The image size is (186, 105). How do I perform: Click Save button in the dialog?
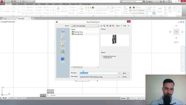(x=124, y=73)
